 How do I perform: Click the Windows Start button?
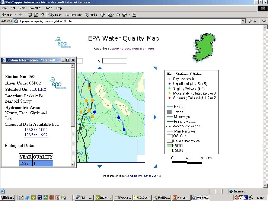point(8,198)
